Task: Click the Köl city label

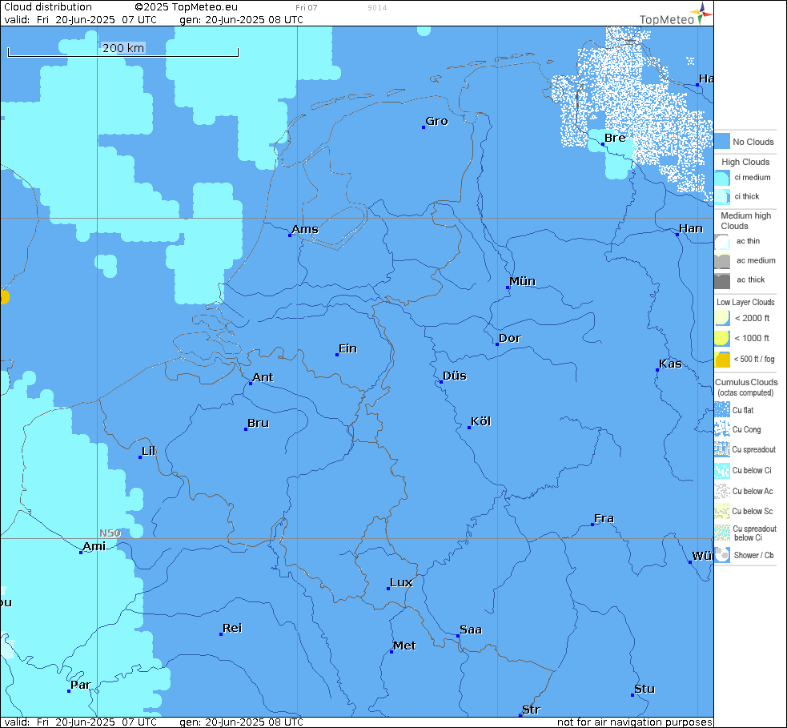Action: [x=480, y=421]
